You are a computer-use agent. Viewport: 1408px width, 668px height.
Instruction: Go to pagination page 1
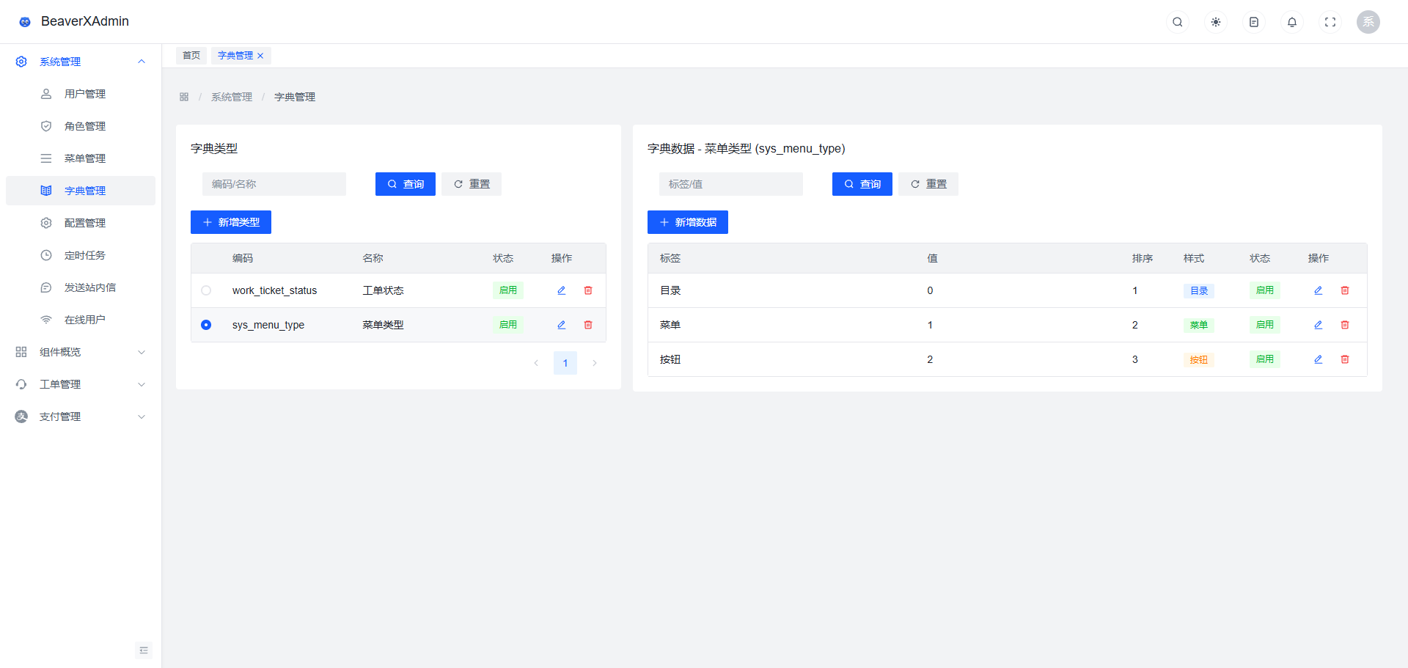pos(565,363)
